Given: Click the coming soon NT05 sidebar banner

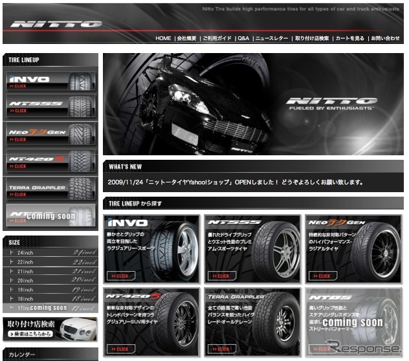Looking at the screenshot, I should [50, 215].
